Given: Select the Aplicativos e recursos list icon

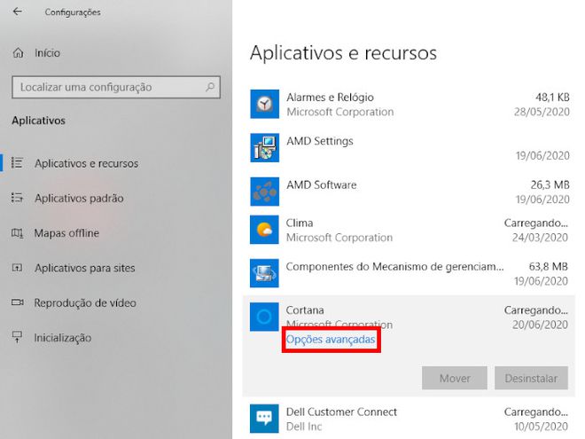Looking at the screenshot, I should (17, 163).
